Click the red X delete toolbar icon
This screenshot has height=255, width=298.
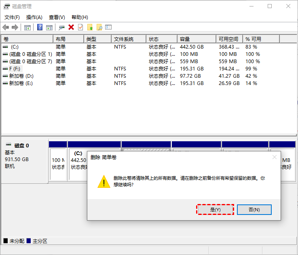tap(71, 27)
